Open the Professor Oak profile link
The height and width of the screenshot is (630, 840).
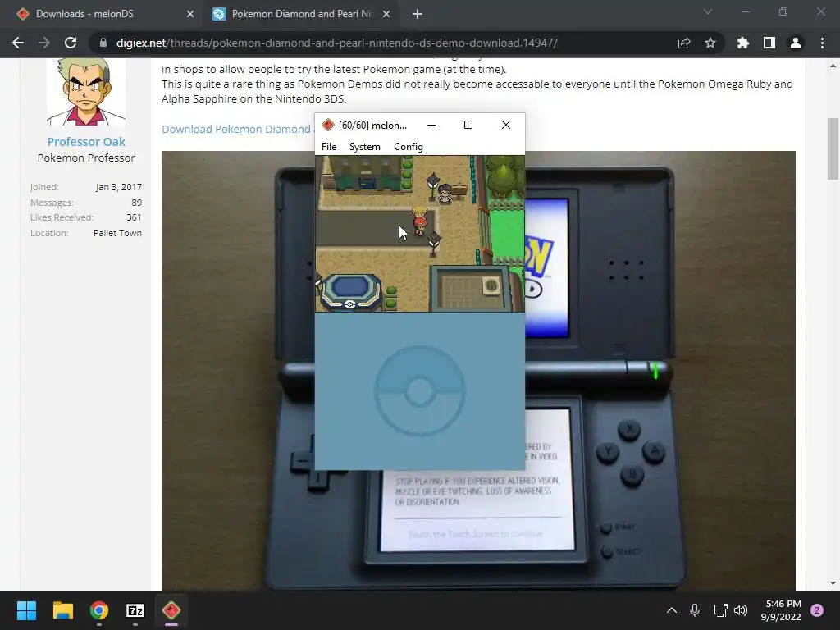point(86,142)
